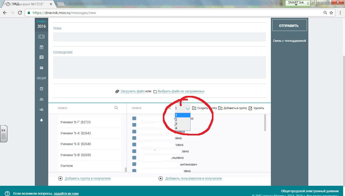Screen dimensions: 345x196
Task: Click the alarm clock sidebar icon
Action: tap(42, 89)
